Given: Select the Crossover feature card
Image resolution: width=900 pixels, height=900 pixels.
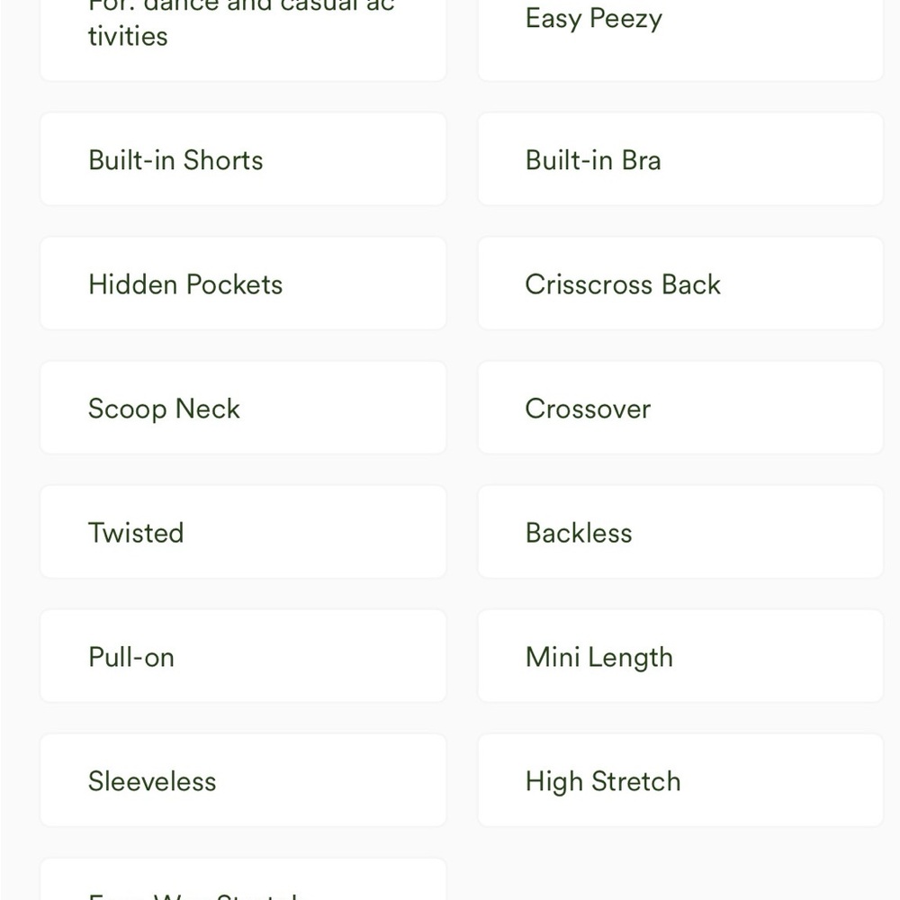Looking at the screenshot, I should (680, 408).
